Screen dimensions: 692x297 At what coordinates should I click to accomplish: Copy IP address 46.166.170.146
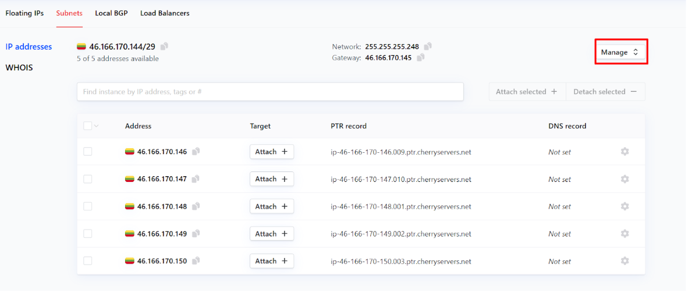coord(196,152)
